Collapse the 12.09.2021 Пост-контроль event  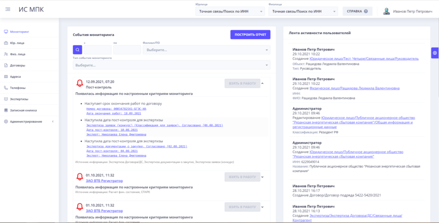tap(263, 83)
